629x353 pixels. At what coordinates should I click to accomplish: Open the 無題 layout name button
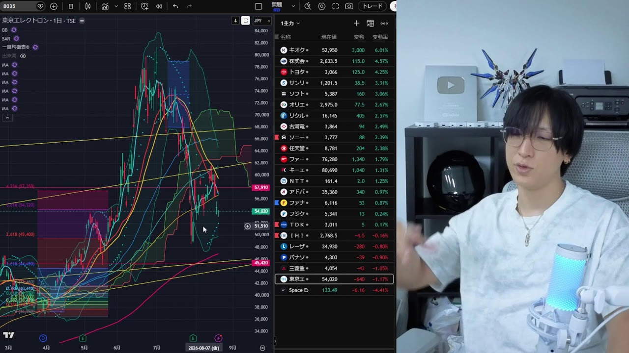pyautogui.click(x=277, y=6)
